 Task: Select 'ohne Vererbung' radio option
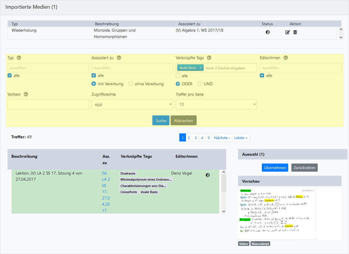131,84
